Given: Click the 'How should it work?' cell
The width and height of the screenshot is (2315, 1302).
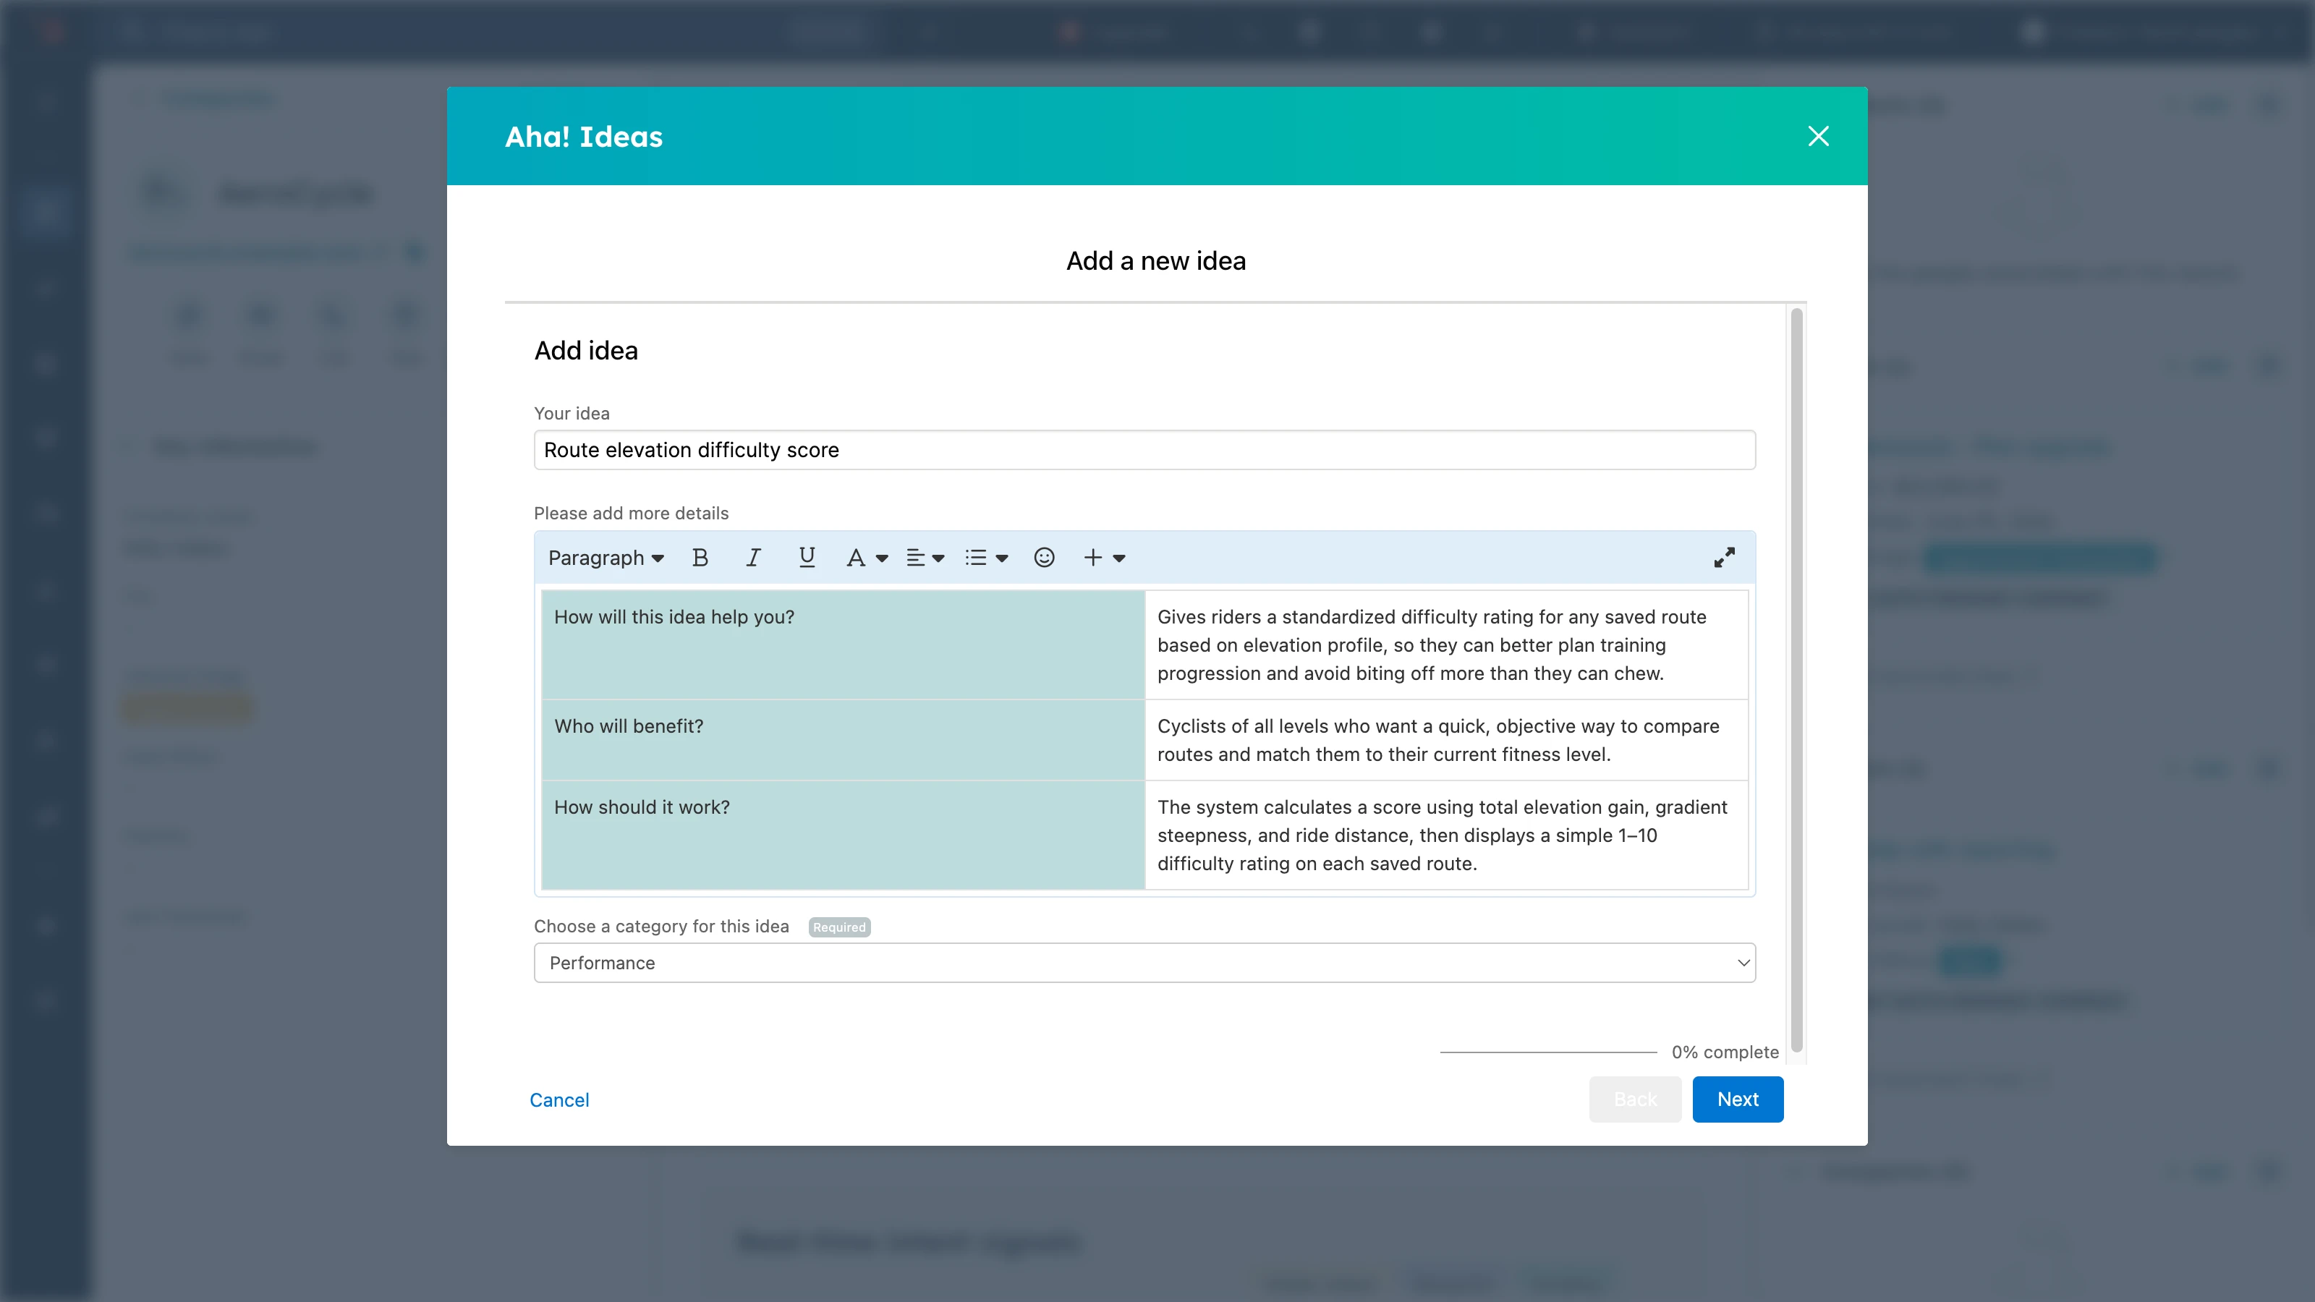Looking at the screenshot, I should click(843, 835).
